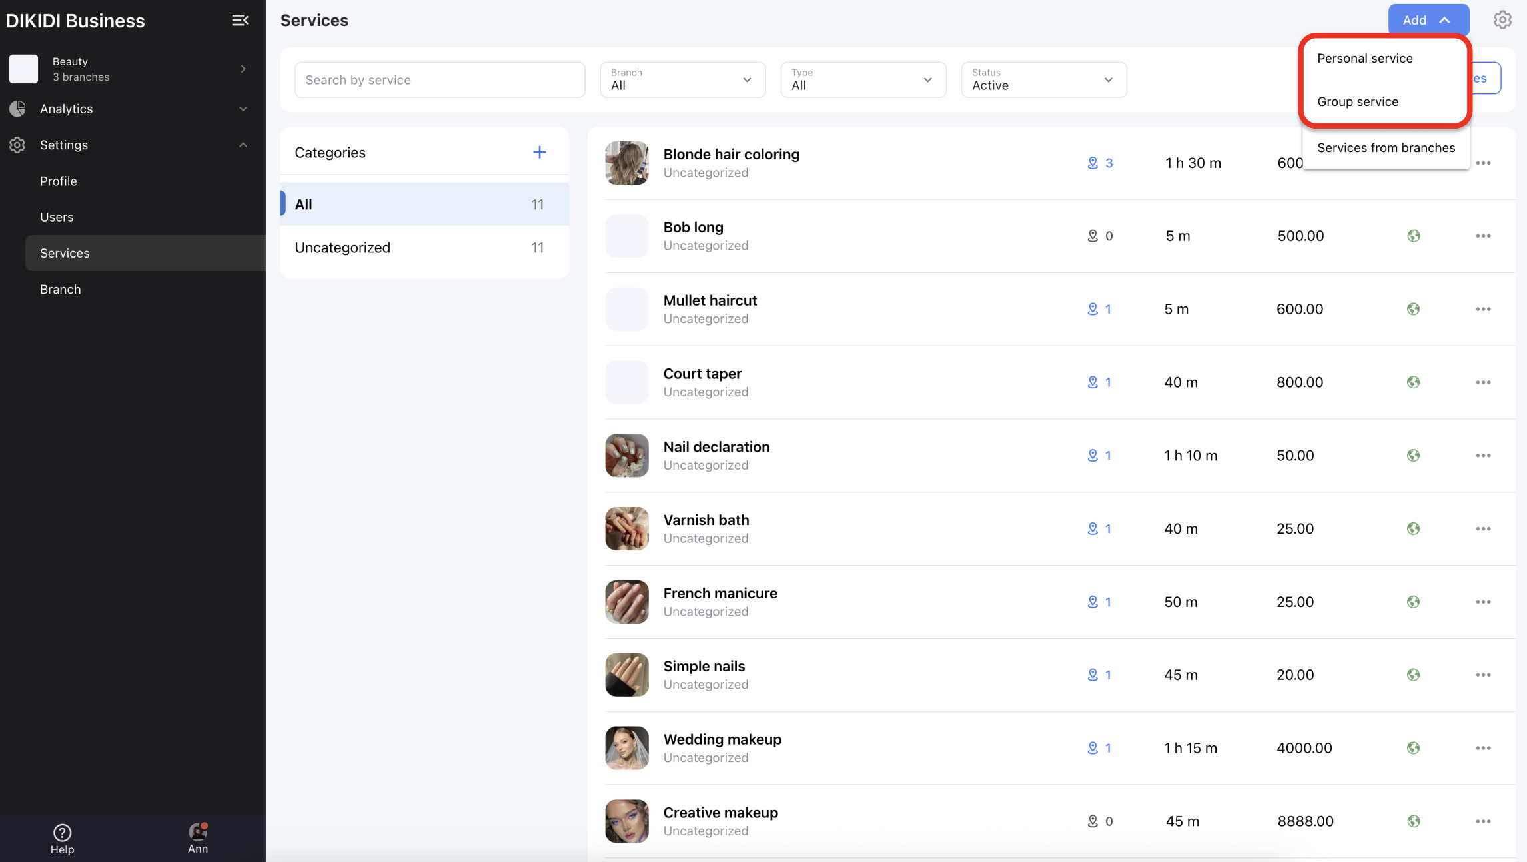
Task: Go to Users in sidebar
Action: tap(57, 217)
